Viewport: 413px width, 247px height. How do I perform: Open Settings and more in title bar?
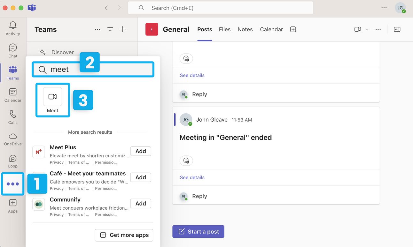pos(384,8)
